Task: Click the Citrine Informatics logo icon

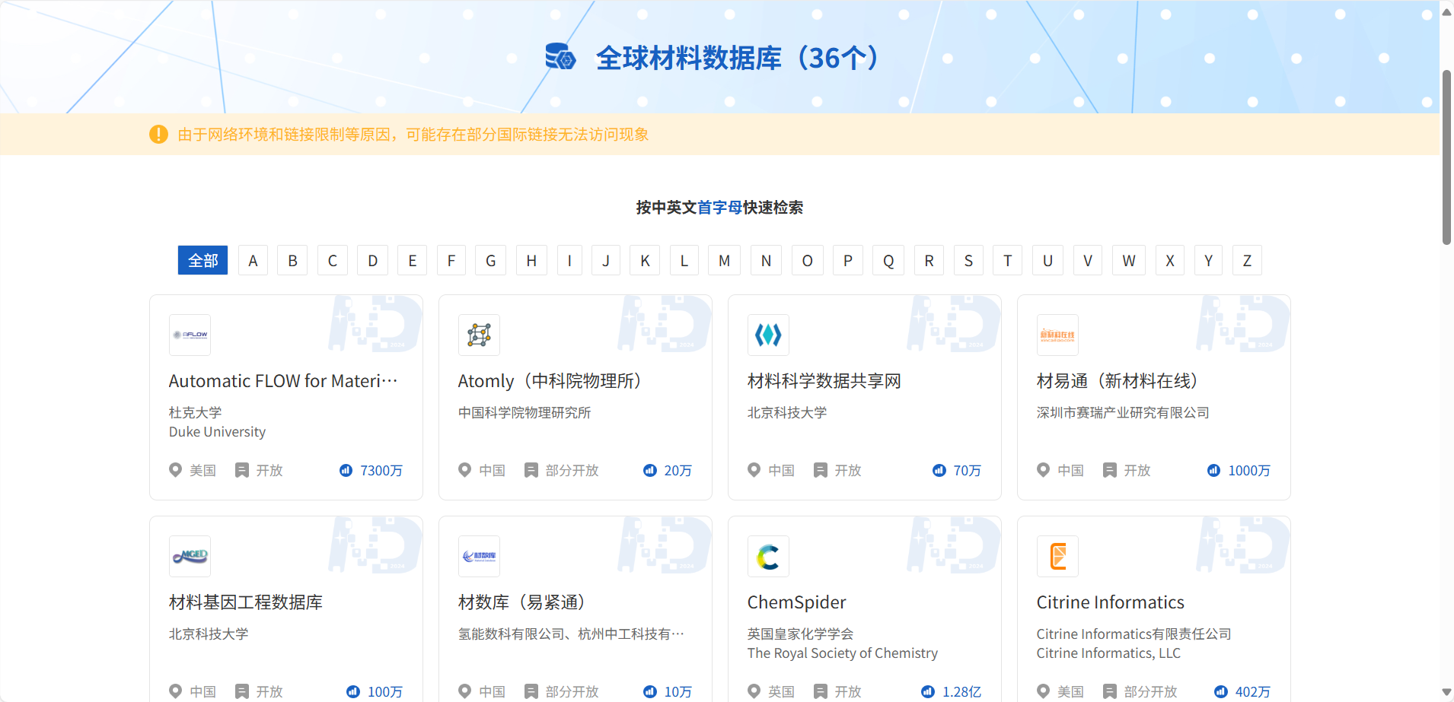Action: point(1057,556)
